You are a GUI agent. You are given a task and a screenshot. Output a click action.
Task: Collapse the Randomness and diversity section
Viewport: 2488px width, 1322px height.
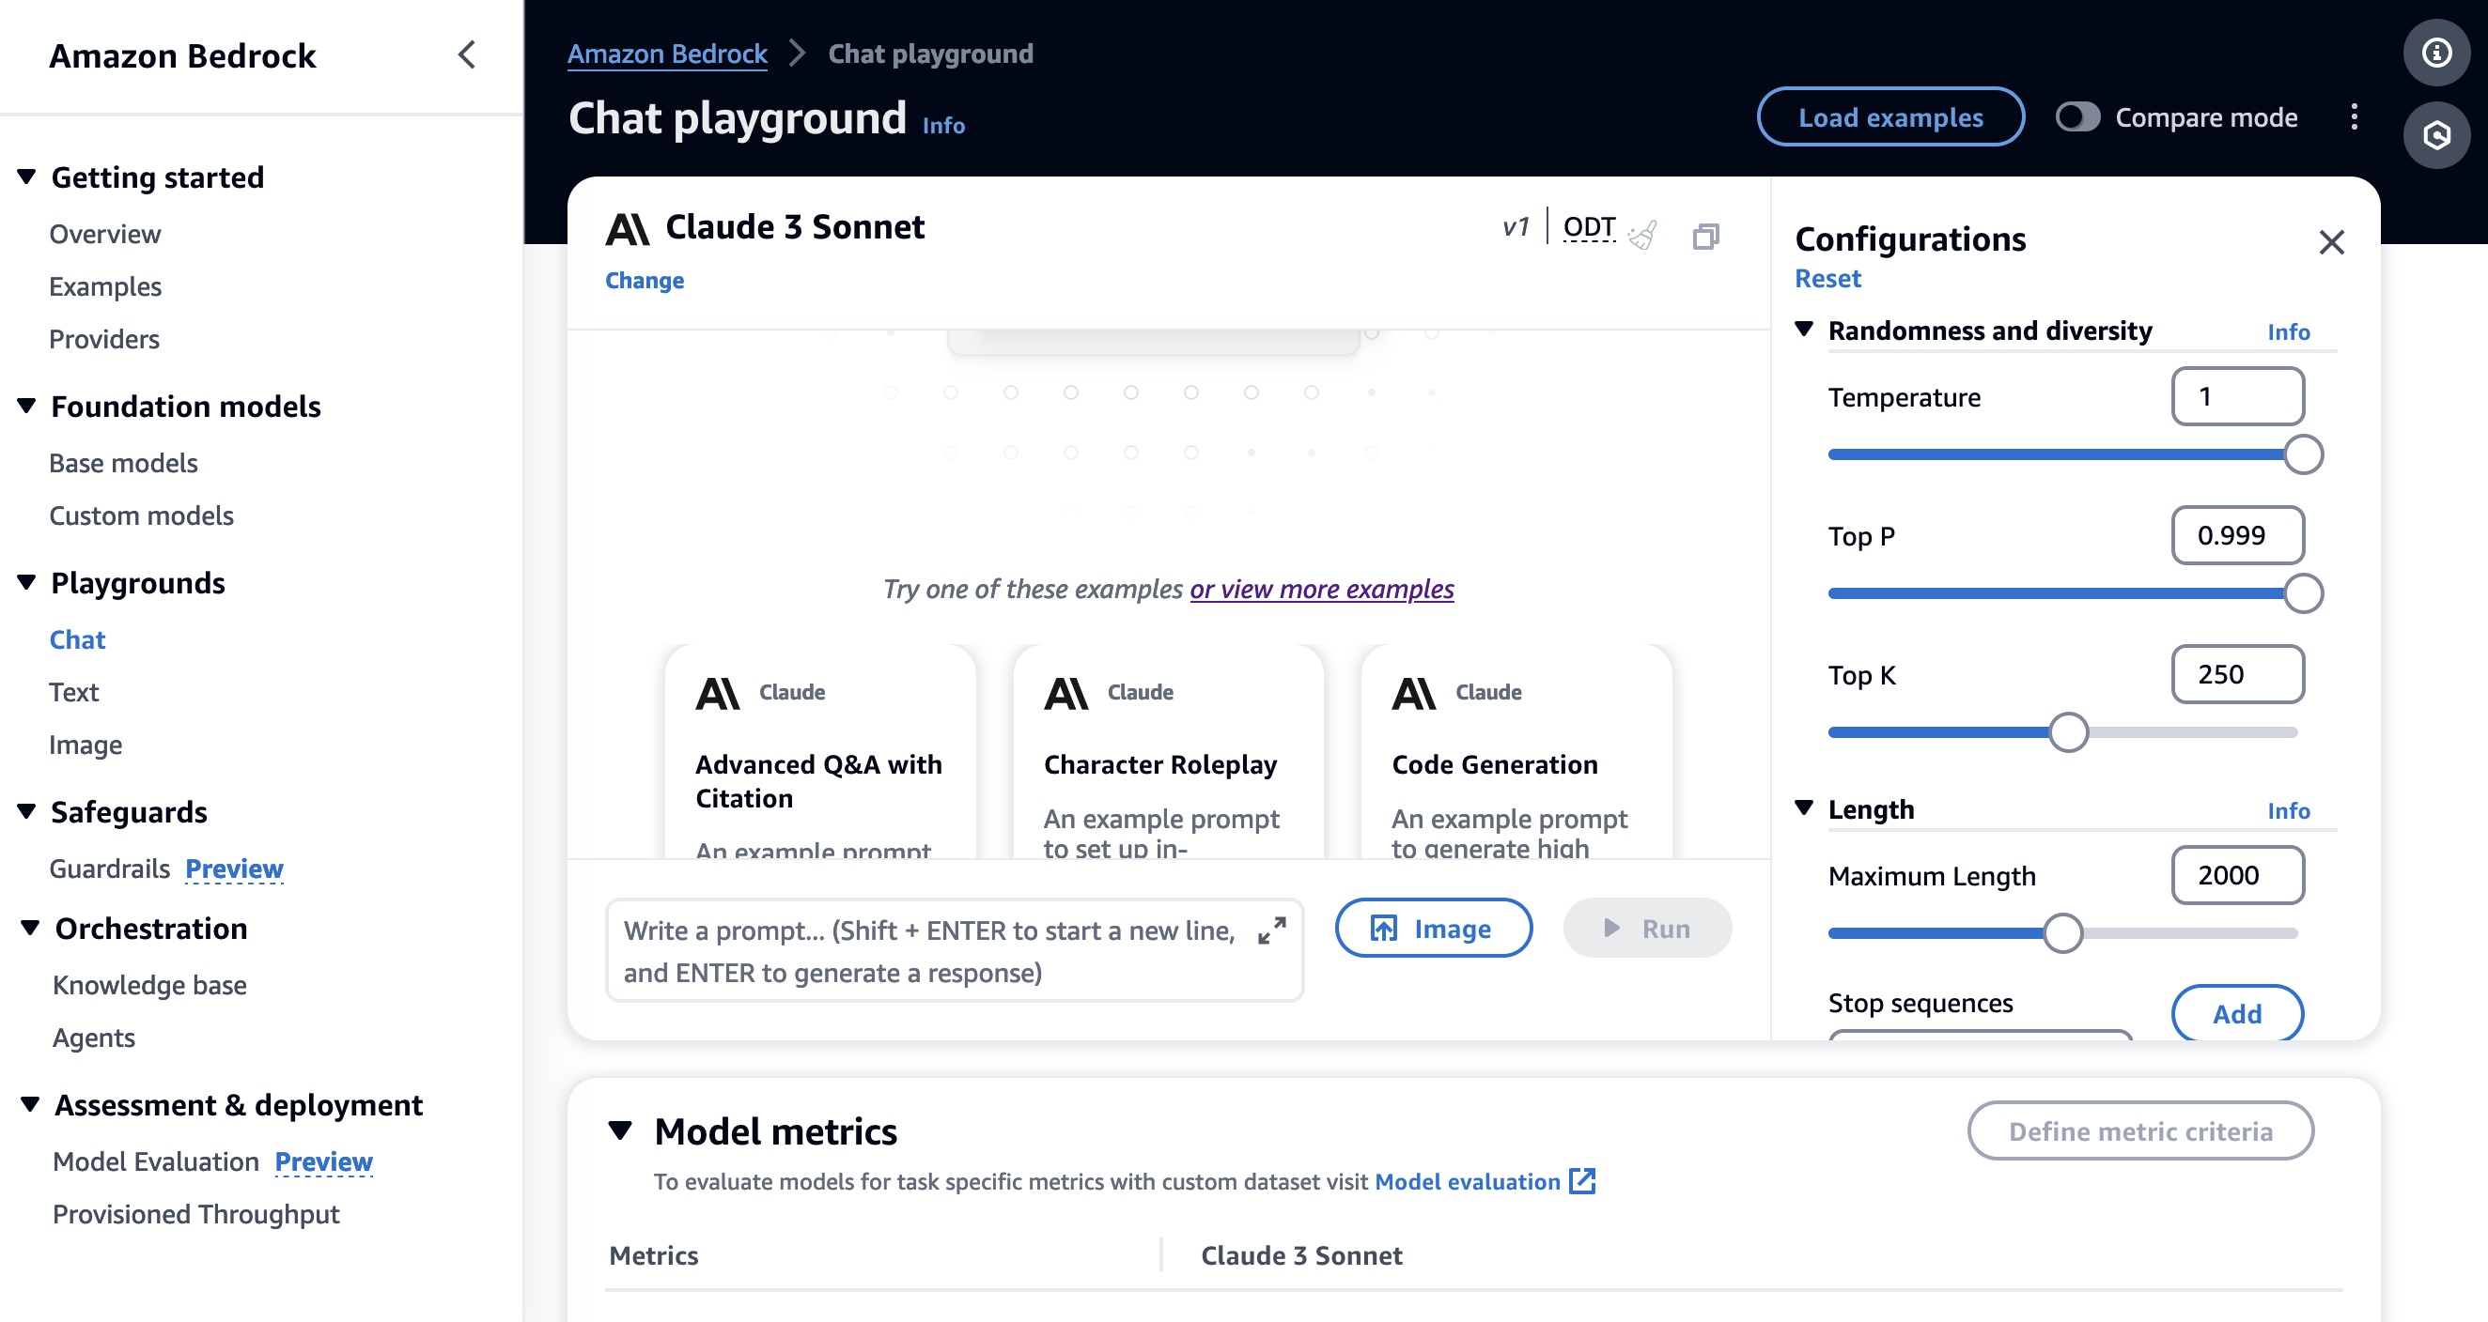[1803, 329]
